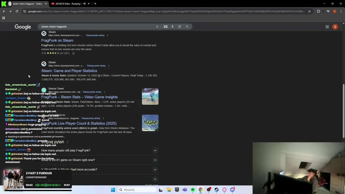Image resolution: width=345 pixels, height=194 pixels.
Task: Open the Google account avatar
Action: click(x=335, y=27)
